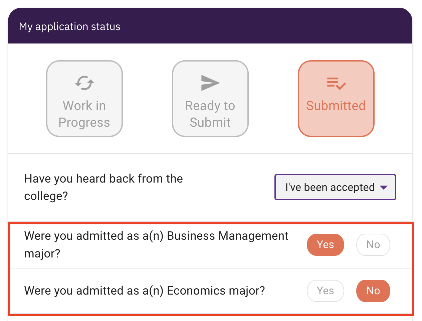Select the Work in Progress status tile
Image resolution: width=422 pixels, height=321 pixels.
tap(84, 99)
